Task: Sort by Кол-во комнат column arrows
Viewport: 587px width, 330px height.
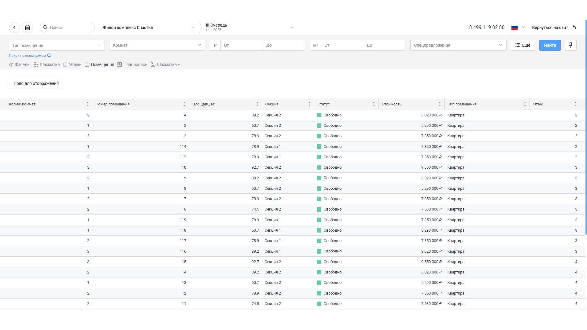Action: 87,104
